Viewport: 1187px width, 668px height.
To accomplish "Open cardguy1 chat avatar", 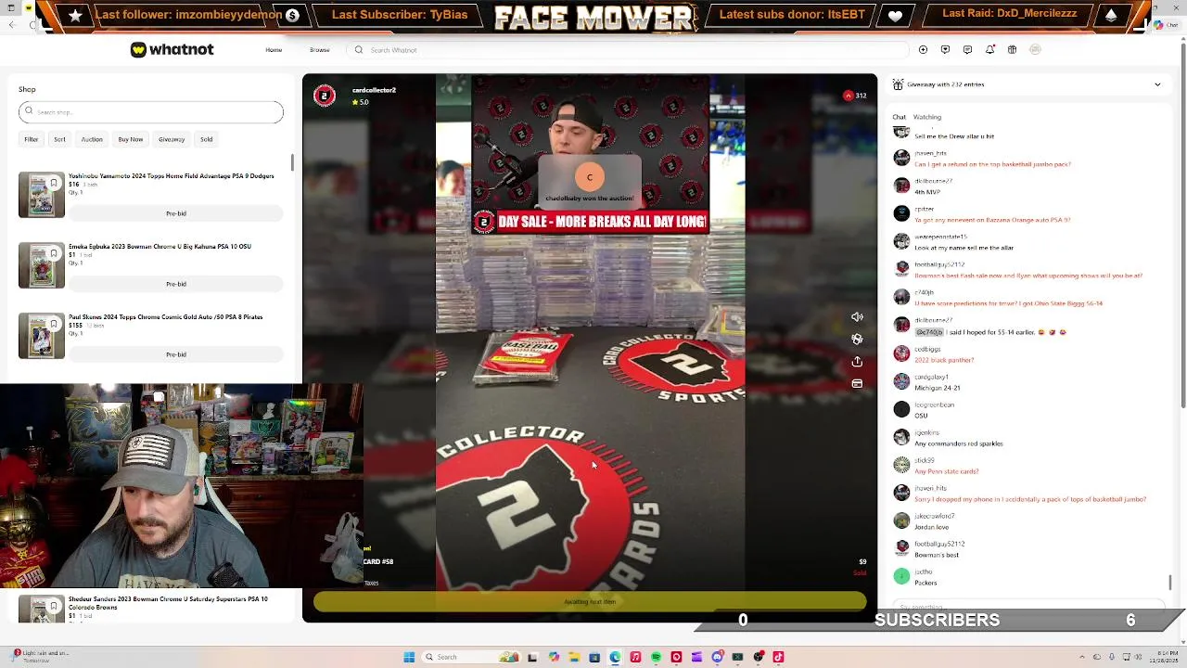I will [x=901, y=381].
